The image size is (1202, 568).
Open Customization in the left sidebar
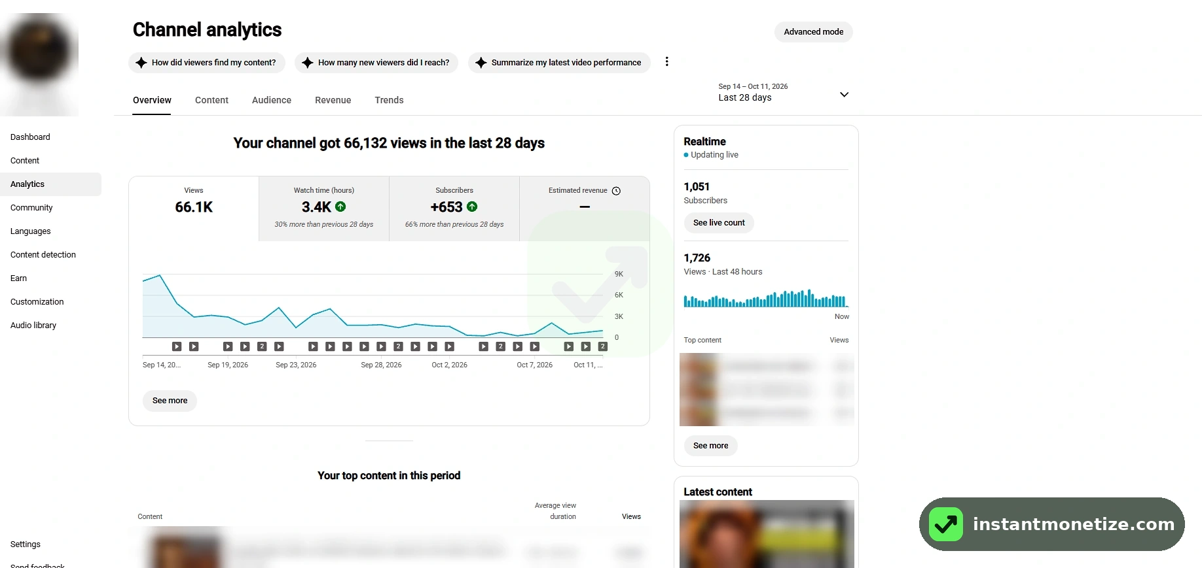51,302
